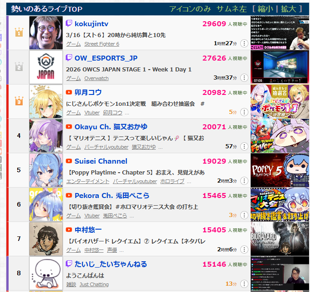The width and height of the screenshot is (310, 292).
Task: Select the エンターテイメント category tag
Action: (x=87, y=181)
